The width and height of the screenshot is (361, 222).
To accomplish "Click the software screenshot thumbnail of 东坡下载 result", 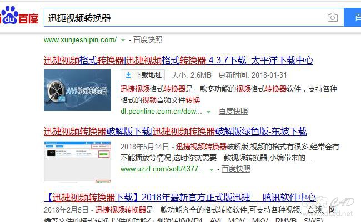I will [77, 162].
